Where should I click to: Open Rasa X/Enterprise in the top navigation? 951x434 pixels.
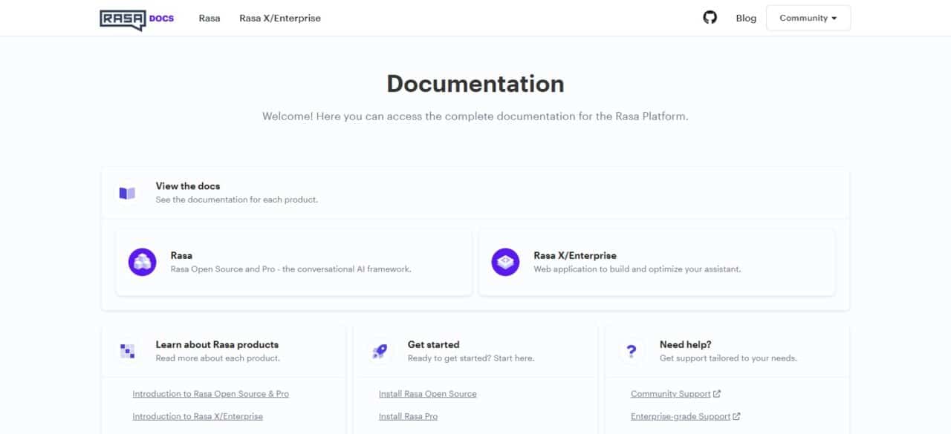coord(280,18)
